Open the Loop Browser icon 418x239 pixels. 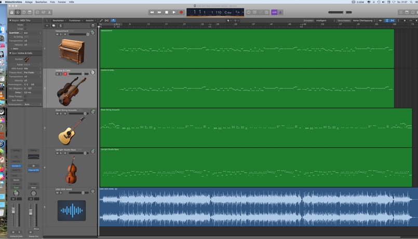point(413,12)
